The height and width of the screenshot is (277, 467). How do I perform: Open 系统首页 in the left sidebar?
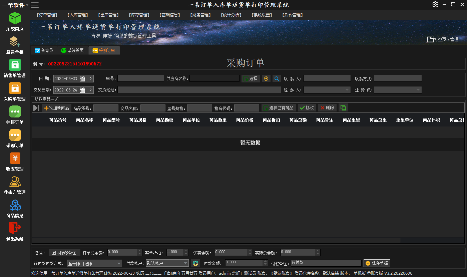[x=15, y=22]
